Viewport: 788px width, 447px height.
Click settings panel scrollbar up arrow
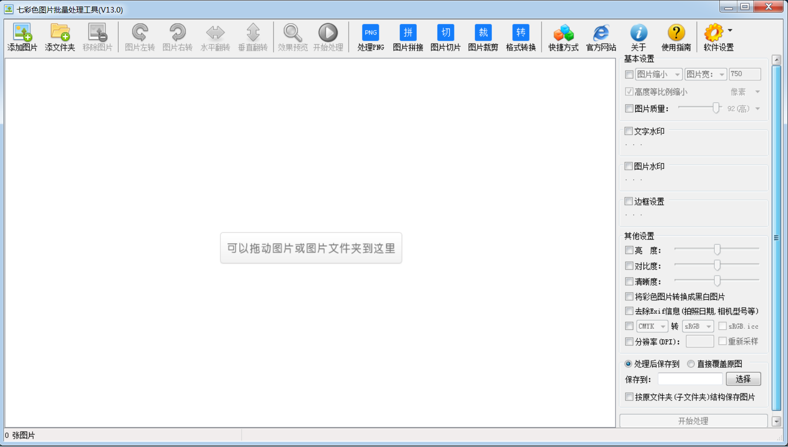click(x=776, y=60)
